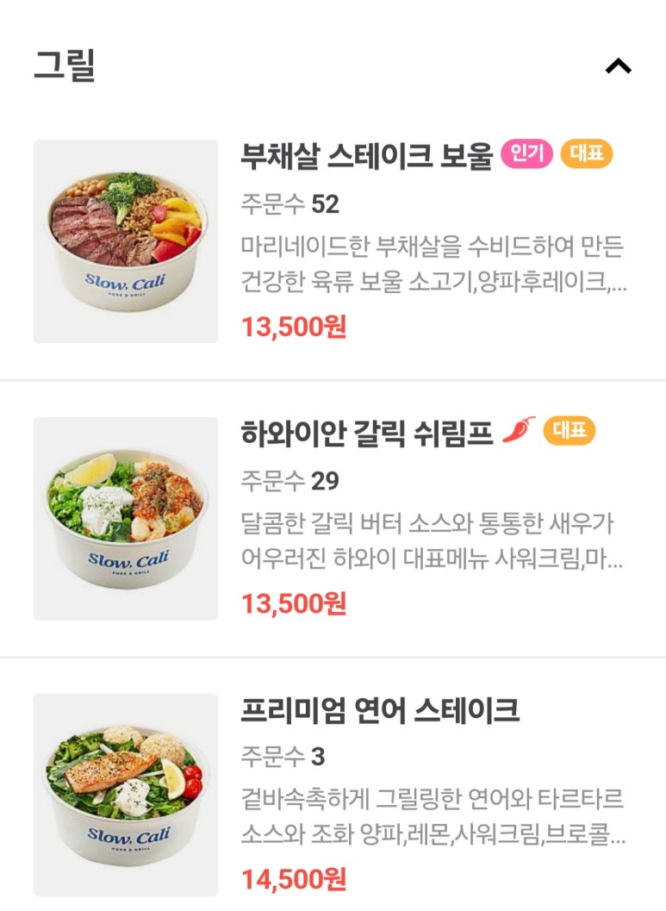Collapse the 그릴 menu section chevron
666x911 pixels.
[x=618, y=66]
